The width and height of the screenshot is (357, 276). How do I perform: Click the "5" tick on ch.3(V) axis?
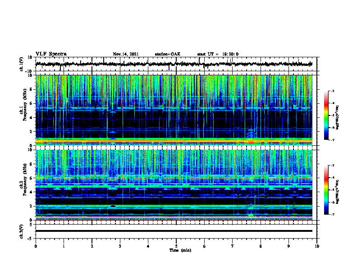31,225
